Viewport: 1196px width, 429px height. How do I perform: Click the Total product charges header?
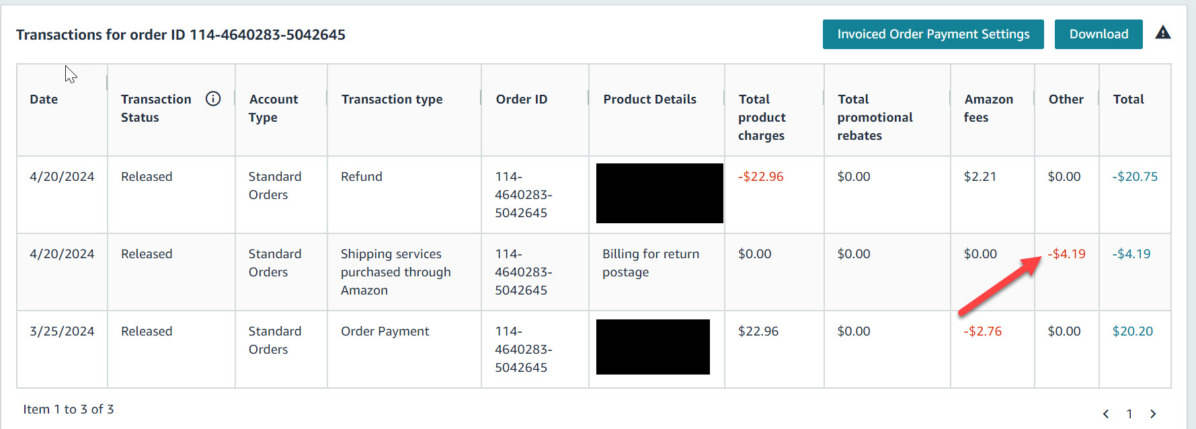tap(762, 117)
